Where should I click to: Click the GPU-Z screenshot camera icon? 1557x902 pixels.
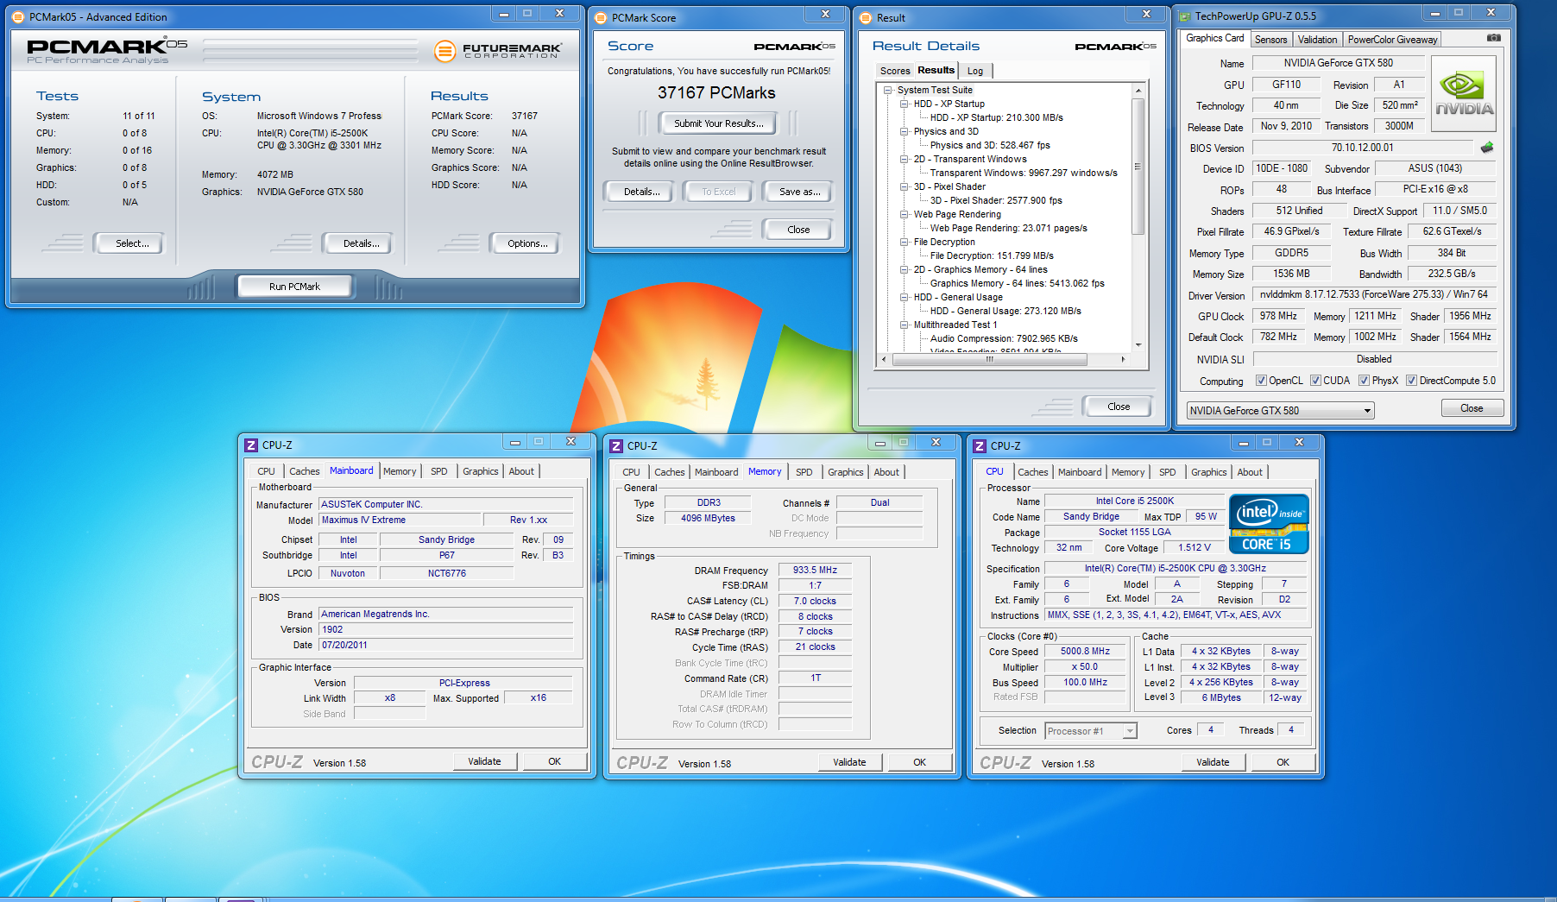(1493, 38)
